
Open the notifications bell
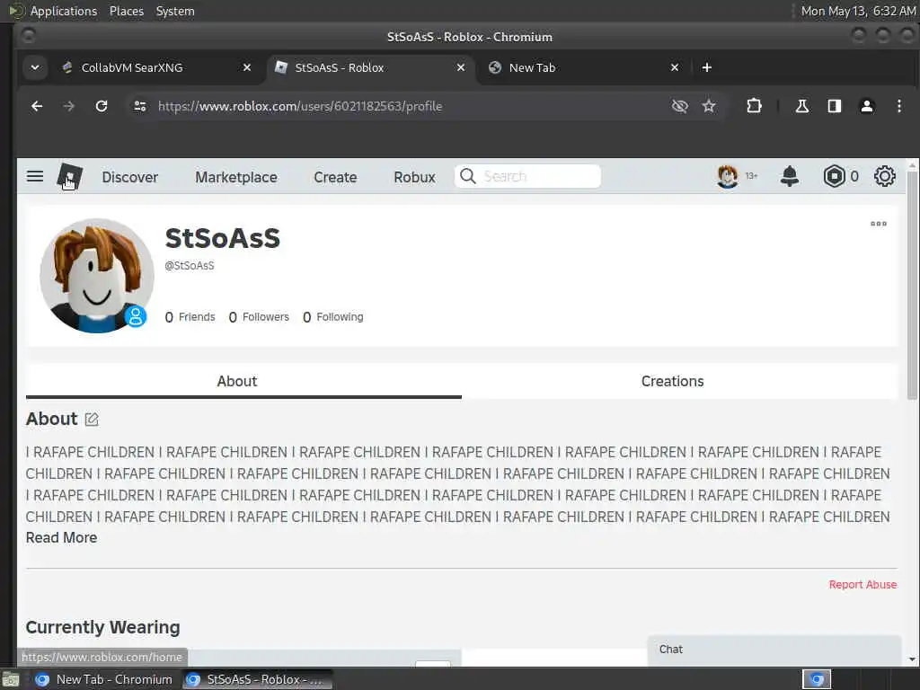click(x=789, y=176)
